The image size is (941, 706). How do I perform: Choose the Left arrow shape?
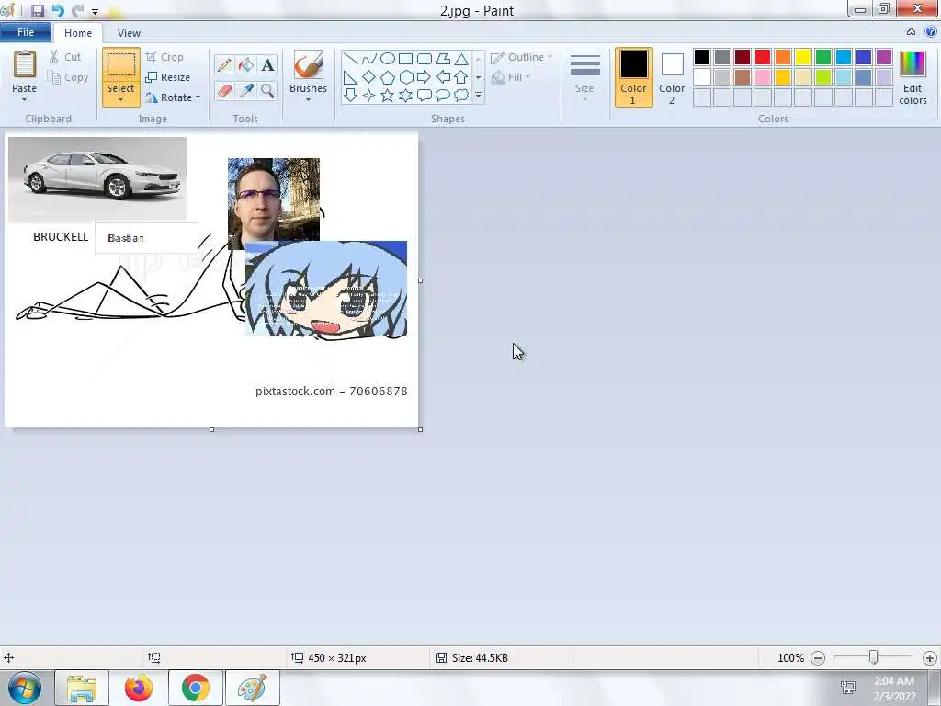click(x=443, y=77)
